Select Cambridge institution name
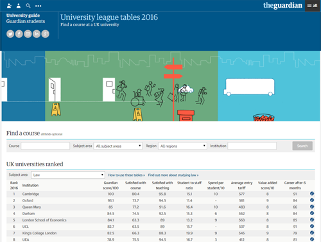 31,194
